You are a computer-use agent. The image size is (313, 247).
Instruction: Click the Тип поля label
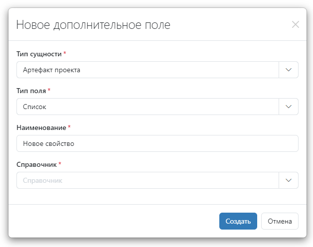(31, 91)
